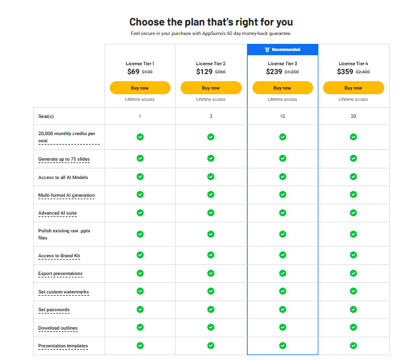Screen dimensions: 414x361
Task: Click Tier 3 checkmark for Advanced AI suite
Action: 283,213
